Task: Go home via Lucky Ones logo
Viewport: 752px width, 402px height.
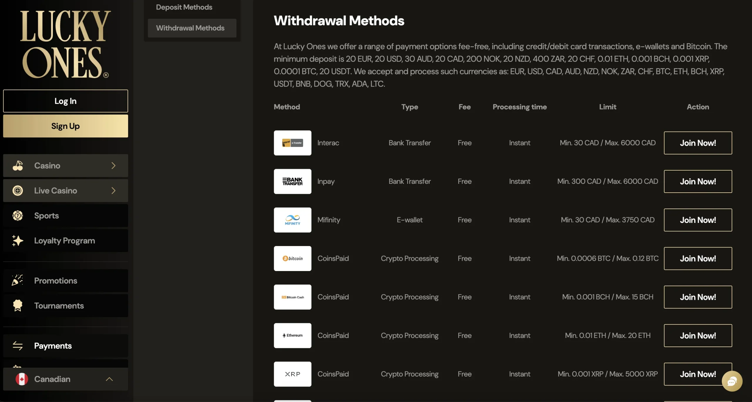Action: click(65, 44)
